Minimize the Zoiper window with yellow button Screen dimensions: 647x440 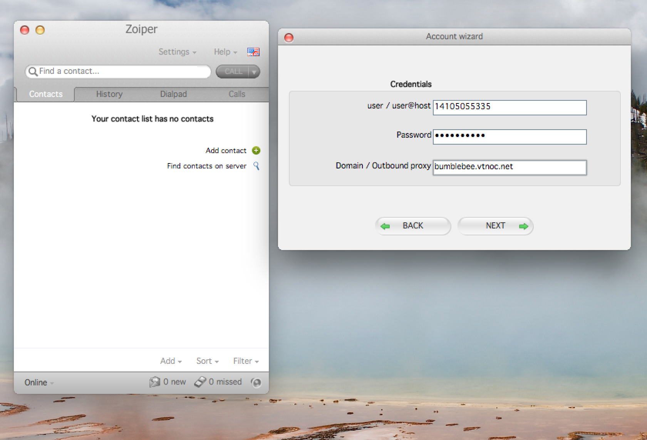(40, 30)
